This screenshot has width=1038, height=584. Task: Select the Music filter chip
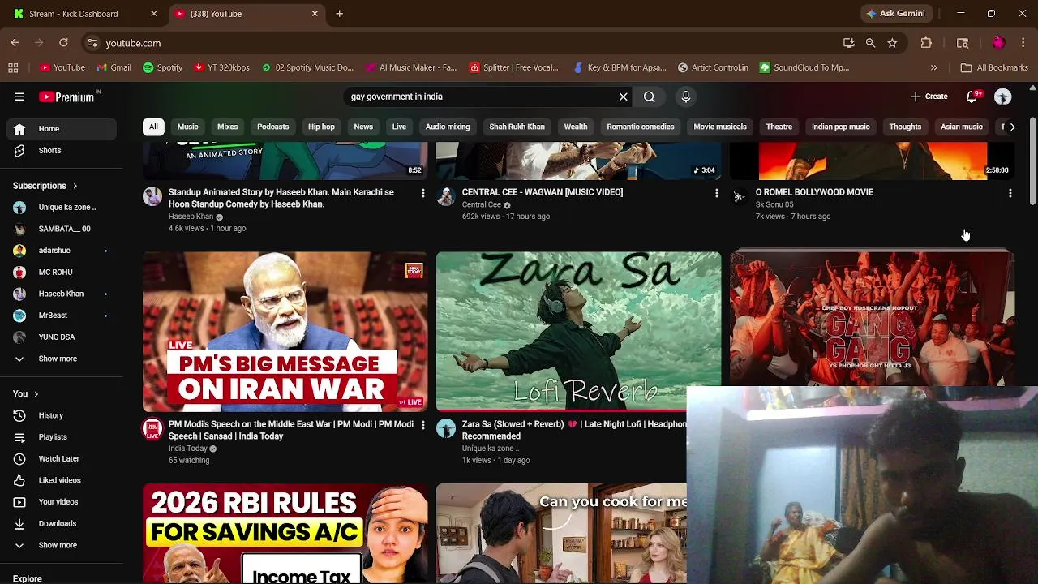187,127
